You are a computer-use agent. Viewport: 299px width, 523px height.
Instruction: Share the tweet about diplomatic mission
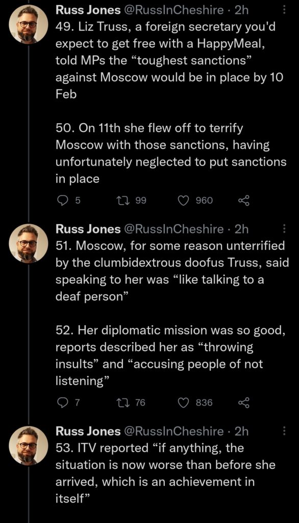coord(244,402)
